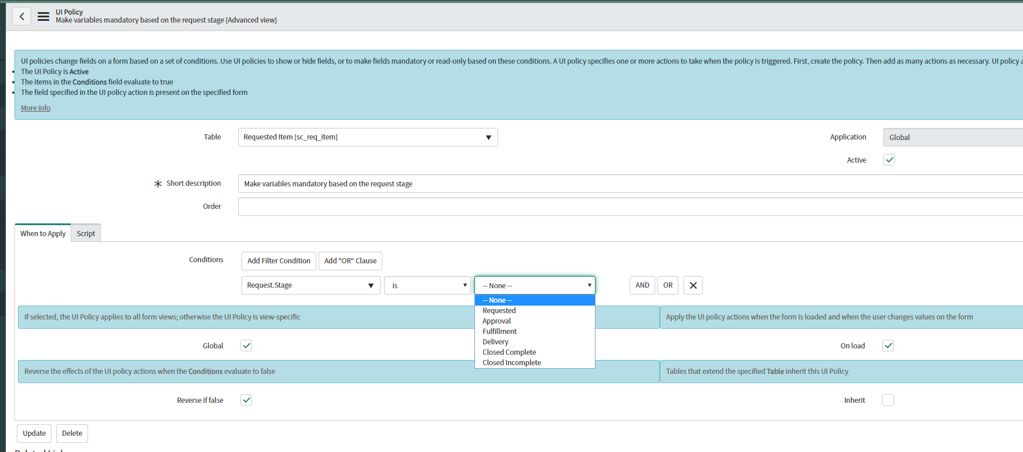This screenshot has height=452, width=1023.
Task: Open the 'is' operator dropdown
Action: (x=428, y=285)
